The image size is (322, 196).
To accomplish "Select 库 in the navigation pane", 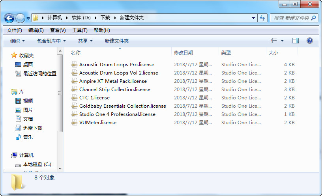I will click(21, 92).
